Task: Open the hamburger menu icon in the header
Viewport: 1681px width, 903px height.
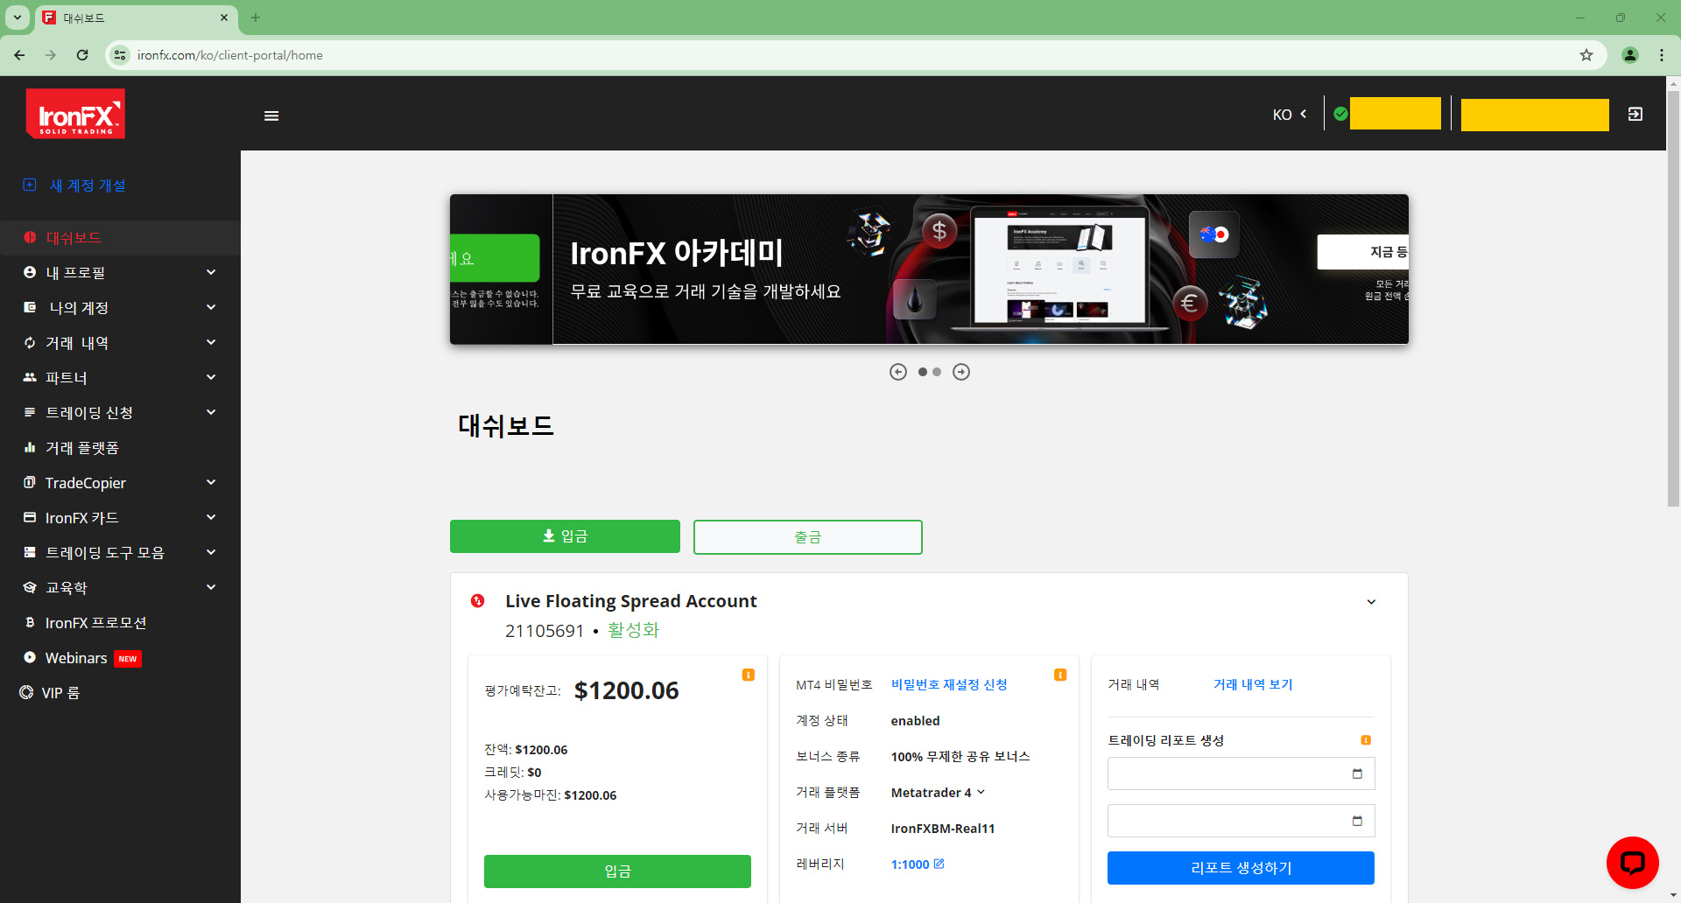Action: tap(271, 115)
